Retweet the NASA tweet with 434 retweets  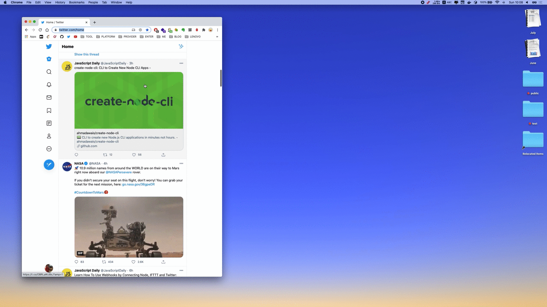(104, 262)
